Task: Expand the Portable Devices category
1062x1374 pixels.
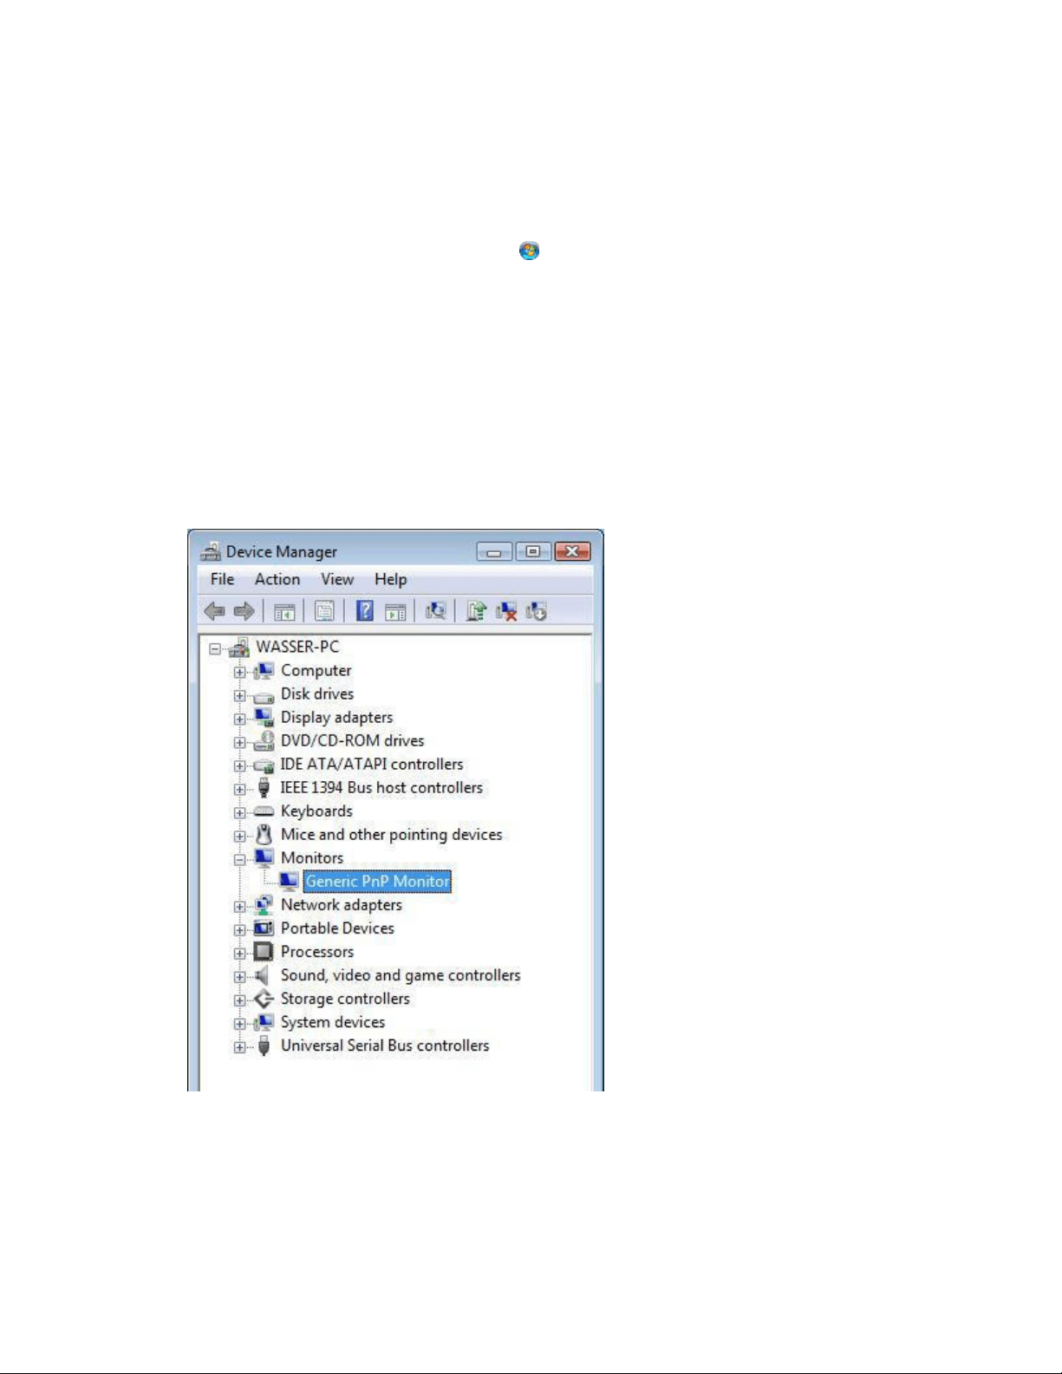Action: pos(239,929)
